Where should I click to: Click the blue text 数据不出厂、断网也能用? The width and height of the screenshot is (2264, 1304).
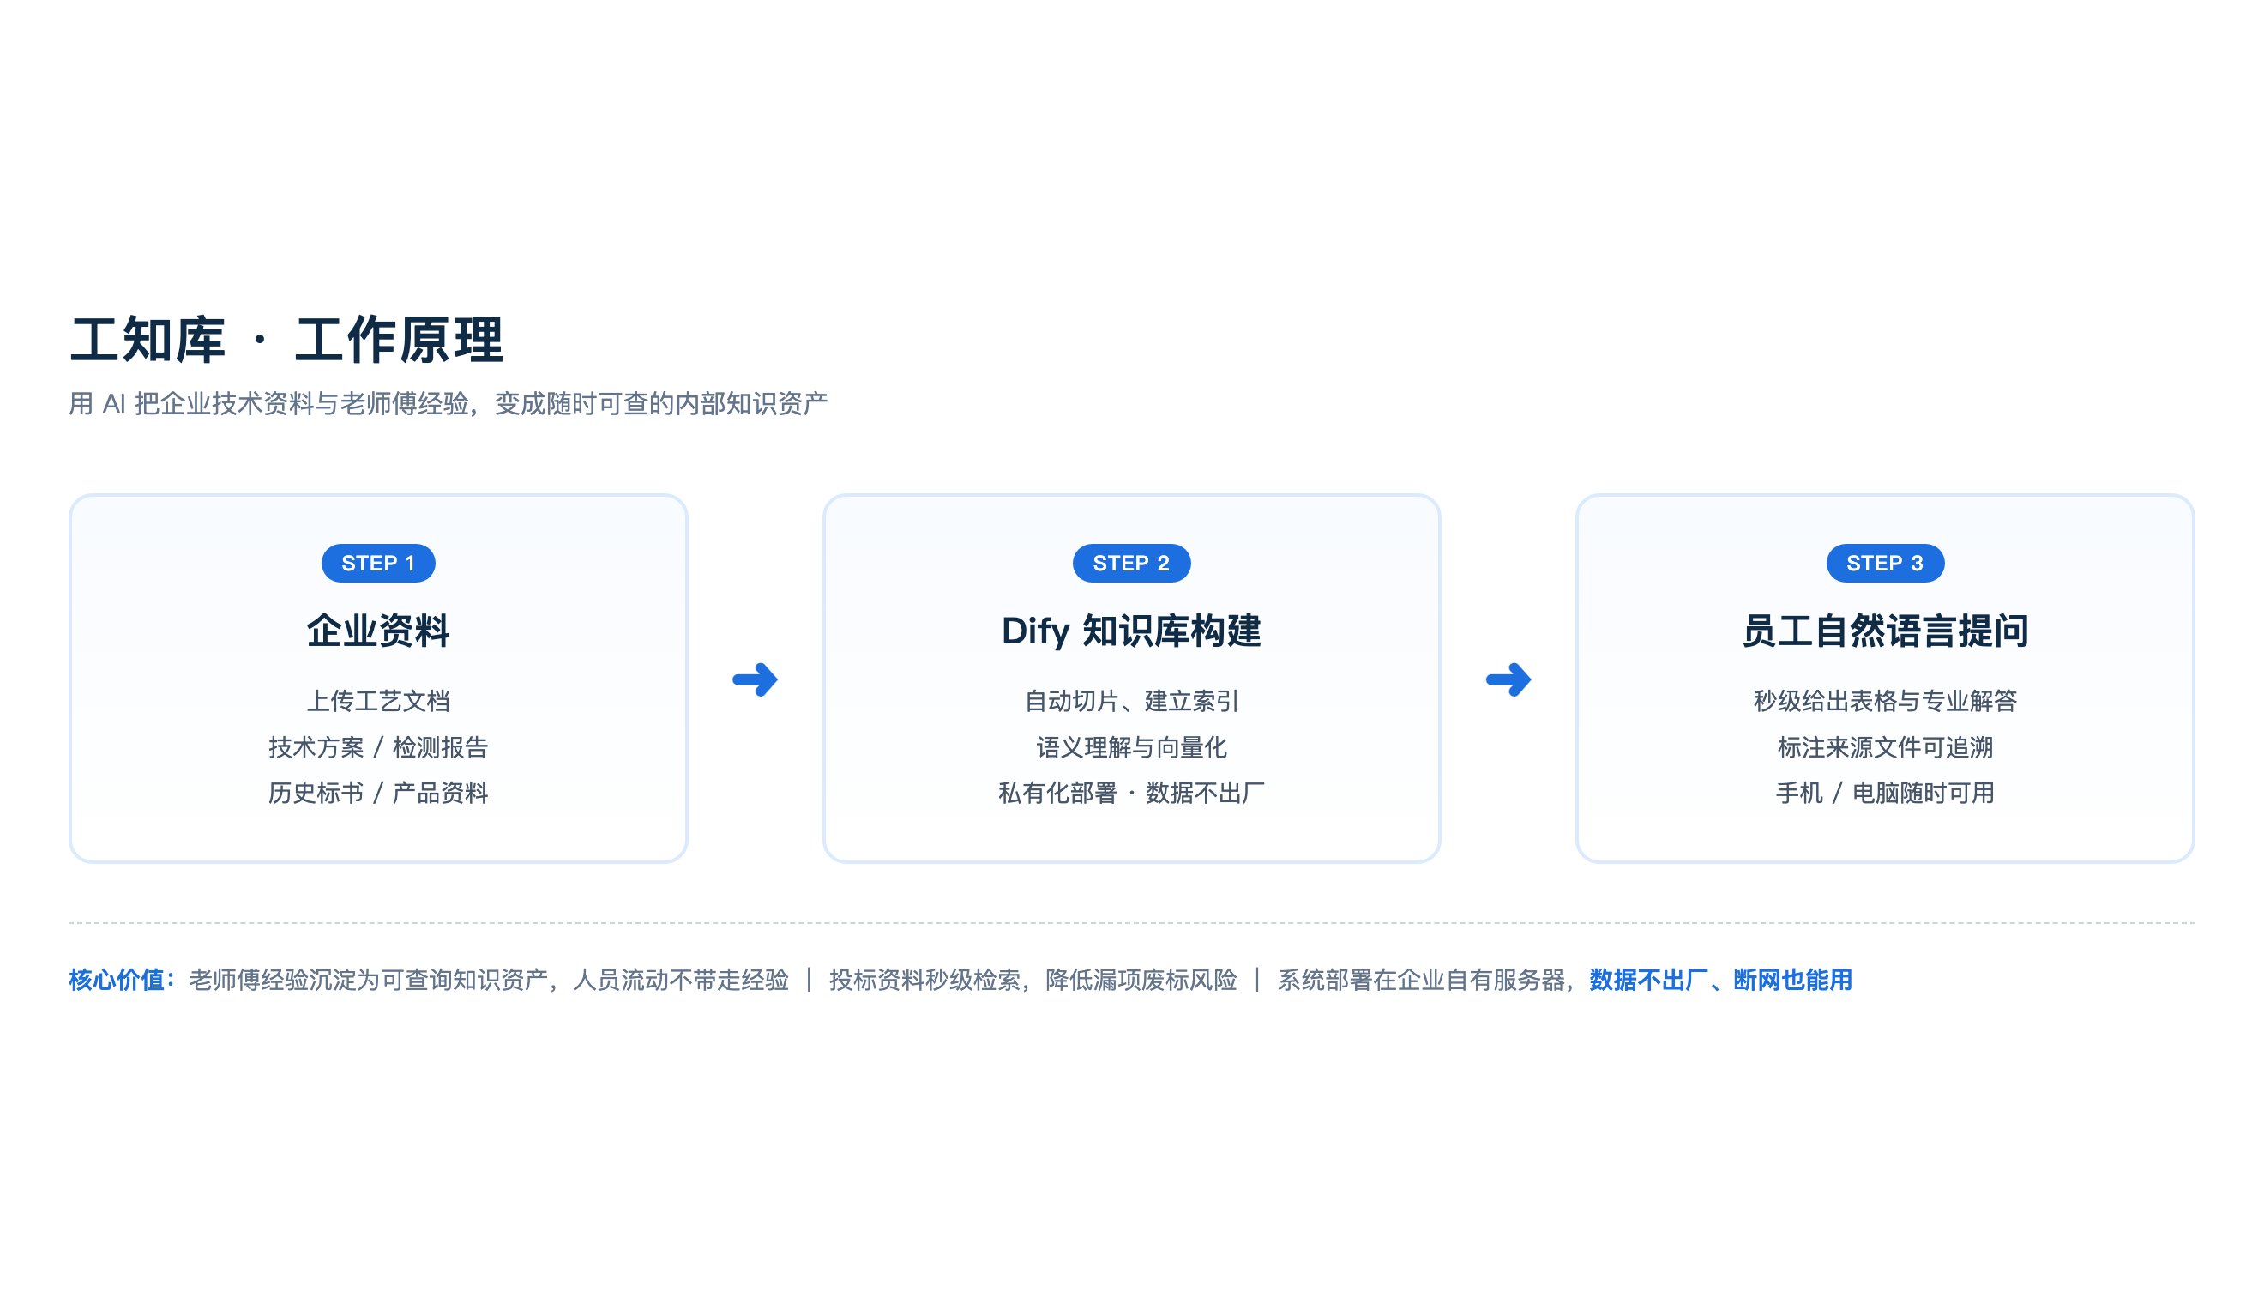(x=1720, y=980)
